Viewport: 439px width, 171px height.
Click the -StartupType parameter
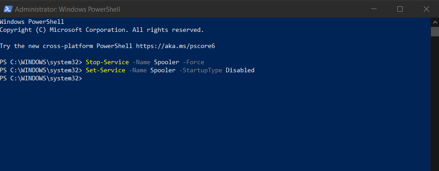click(201, 70)
